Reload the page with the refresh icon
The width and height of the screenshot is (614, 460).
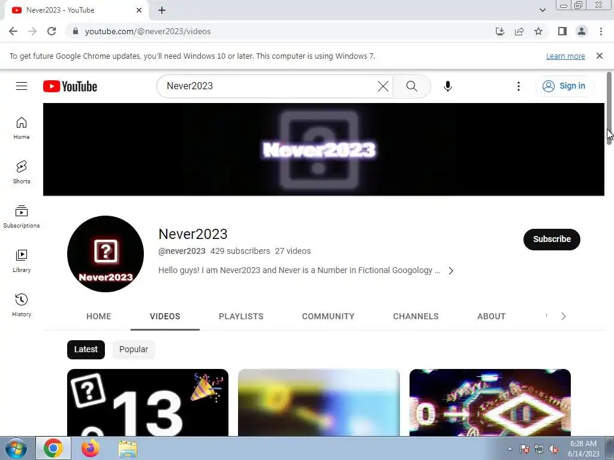tap(52, 31)
